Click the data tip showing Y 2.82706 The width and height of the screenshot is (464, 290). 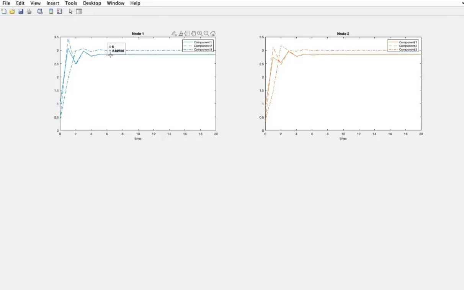pyautogui.click(x=116, y=49)
